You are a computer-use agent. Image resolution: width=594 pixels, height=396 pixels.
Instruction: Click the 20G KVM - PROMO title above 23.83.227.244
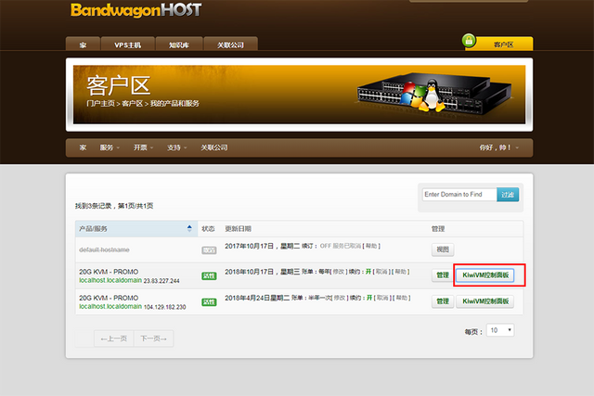click(109, 272)
